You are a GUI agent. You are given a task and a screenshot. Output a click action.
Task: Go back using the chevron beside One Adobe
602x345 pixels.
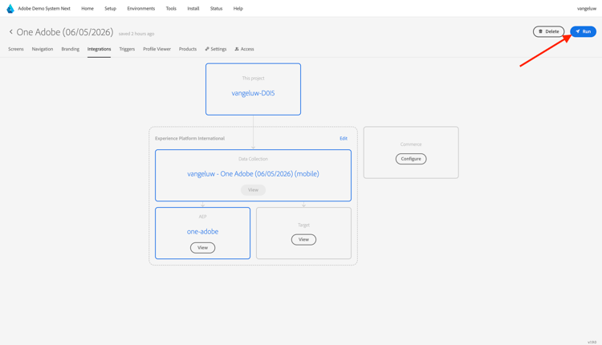click(11, 32)
